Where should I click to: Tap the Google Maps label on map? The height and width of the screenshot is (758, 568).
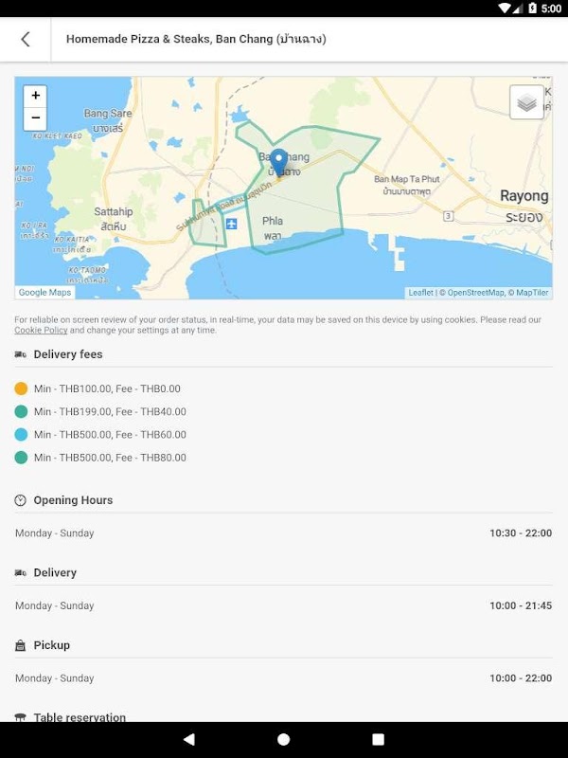pos(45,293)
